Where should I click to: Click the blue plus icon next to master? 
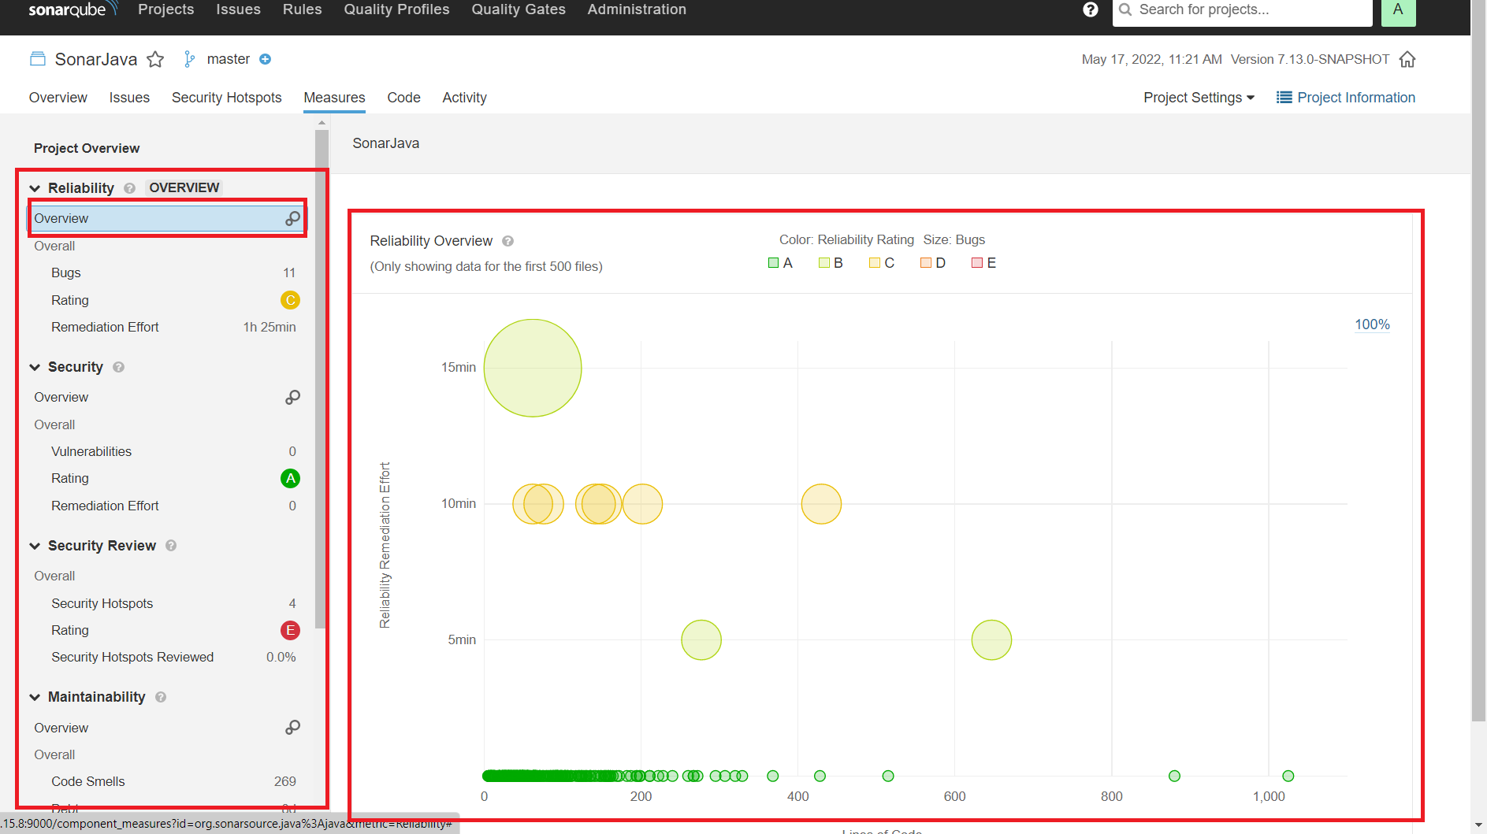coord(266,59)
